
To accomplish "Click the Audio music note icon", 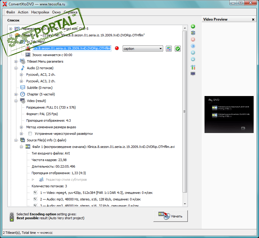I will point(23,68).
